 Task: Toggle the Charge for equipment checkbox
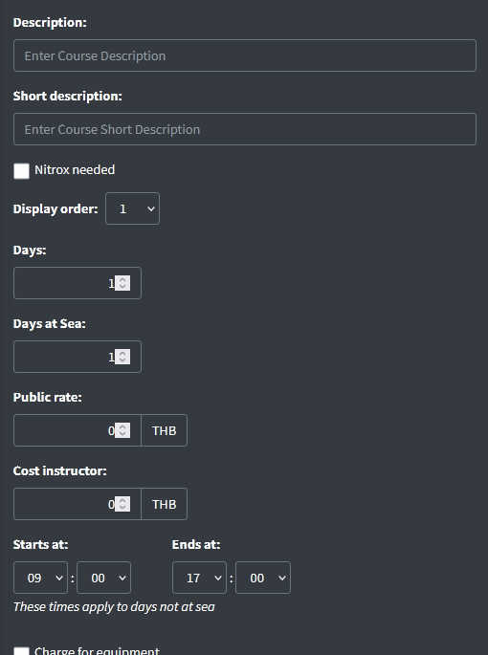[x=21, y=651]
